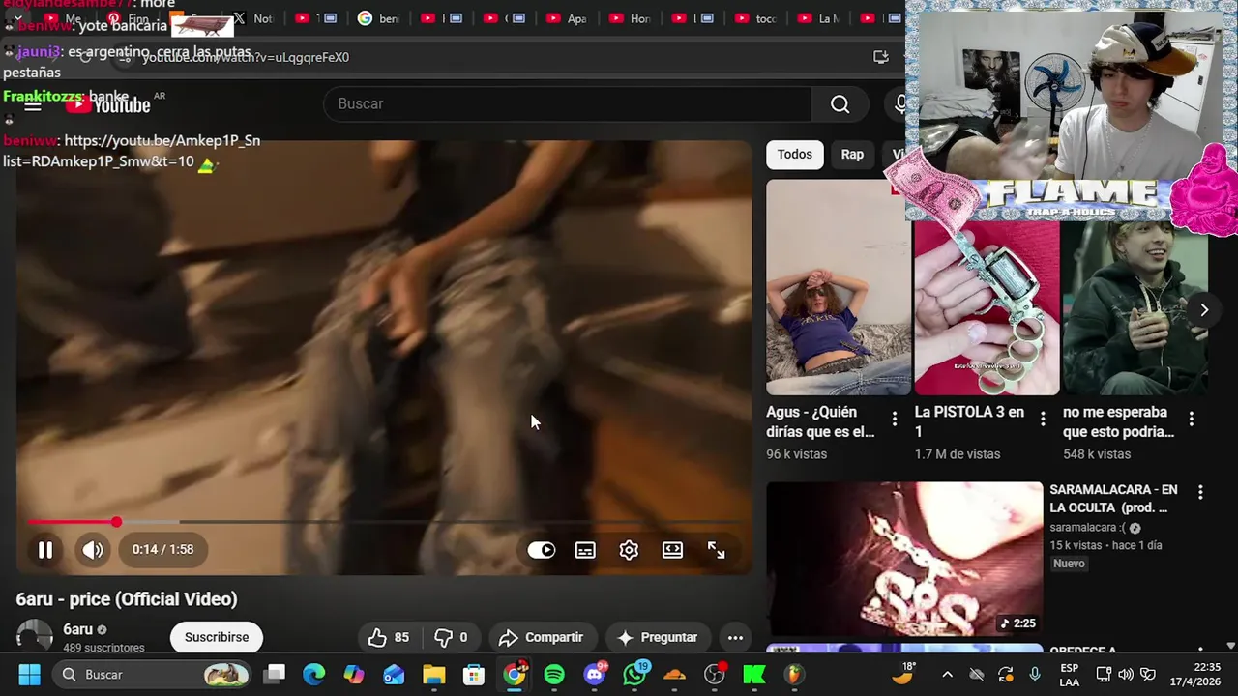Open SARAMALACARA video thumbnail

pyautogui.click(x=904, y=559)
